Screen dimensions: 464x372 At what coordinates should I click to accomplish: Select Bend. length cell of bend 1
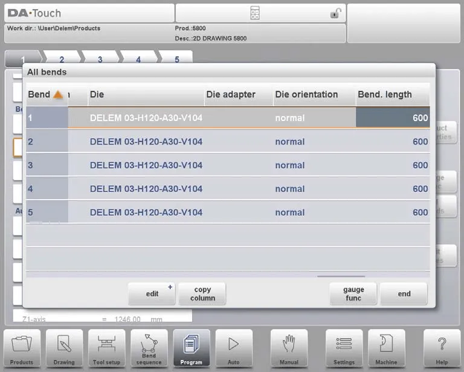[x=392, y=118]
